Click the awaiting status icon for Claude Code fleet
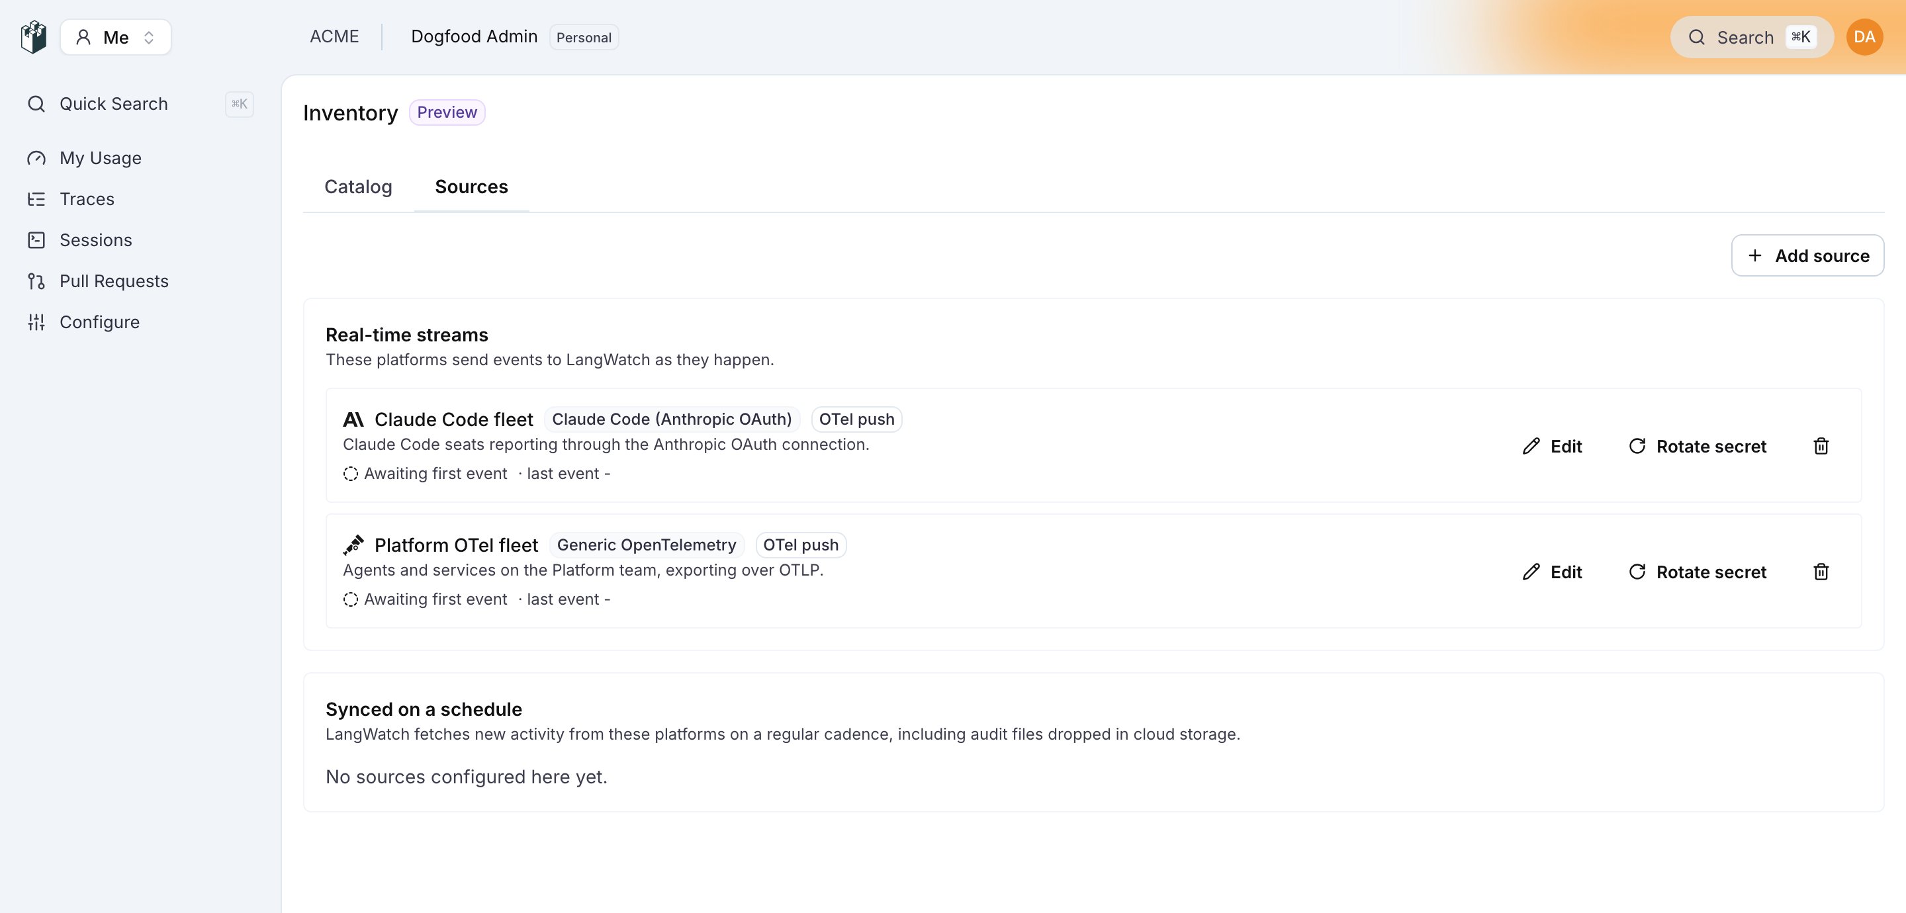The width and height of the screenshot is (1906, 913). (351, 474)
